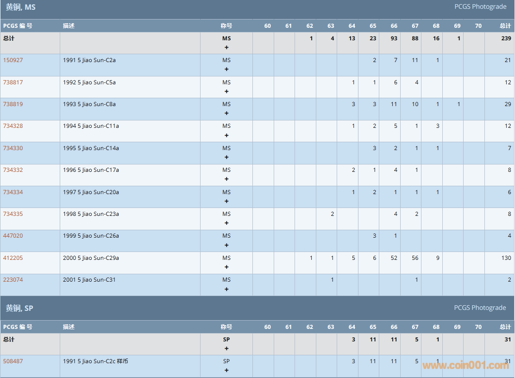Click PCGS 编号 header in SP table

tap(18, 327)
